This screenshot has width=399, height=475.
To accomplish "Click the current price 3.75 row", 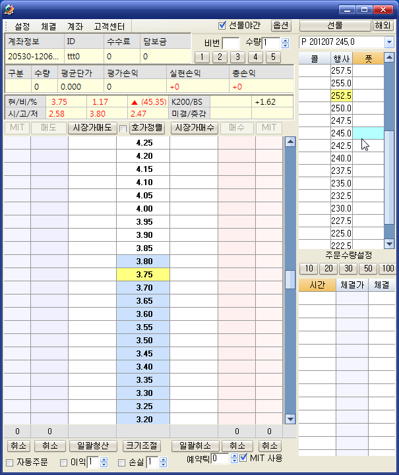I will pos(143,275).
